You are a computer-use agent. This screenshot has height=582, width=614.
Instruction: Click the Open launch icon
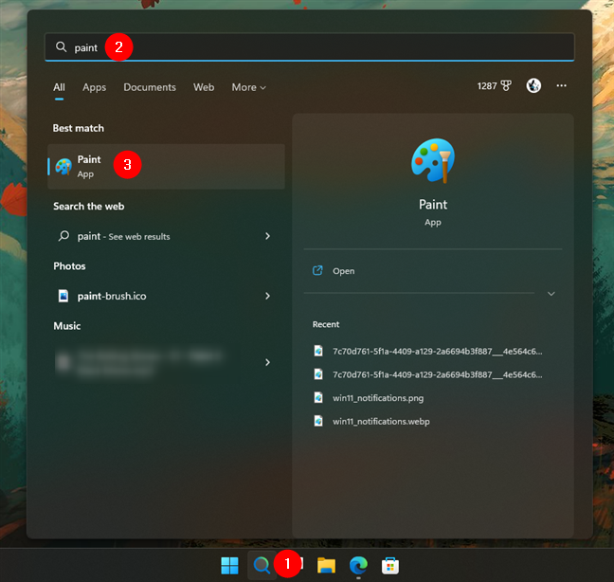pos(317,271)
